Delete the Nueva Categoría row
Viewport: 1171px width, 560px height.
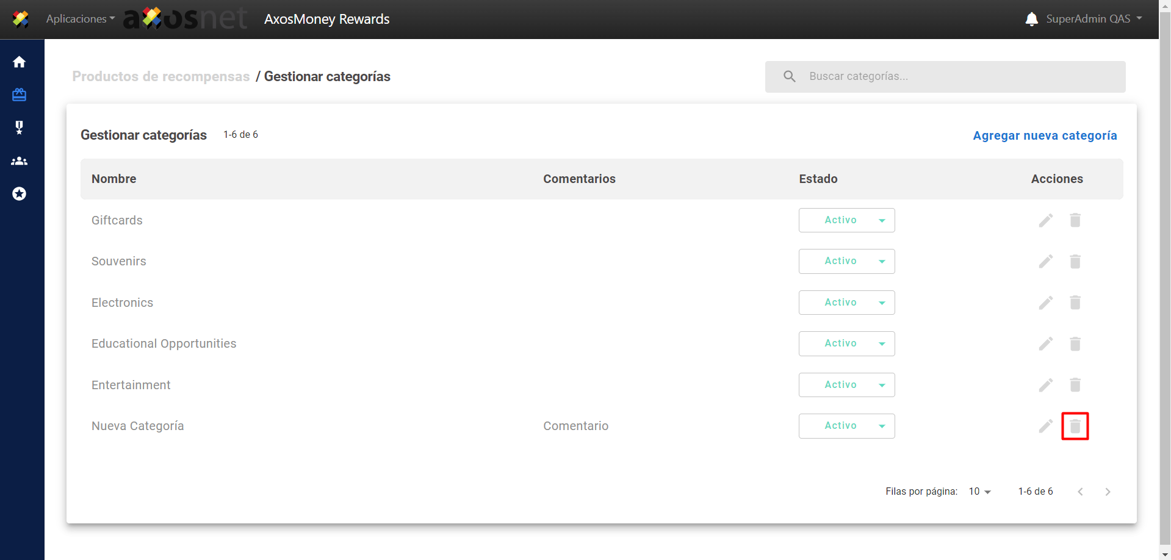pyautogui.click(x=1075, y=426)
